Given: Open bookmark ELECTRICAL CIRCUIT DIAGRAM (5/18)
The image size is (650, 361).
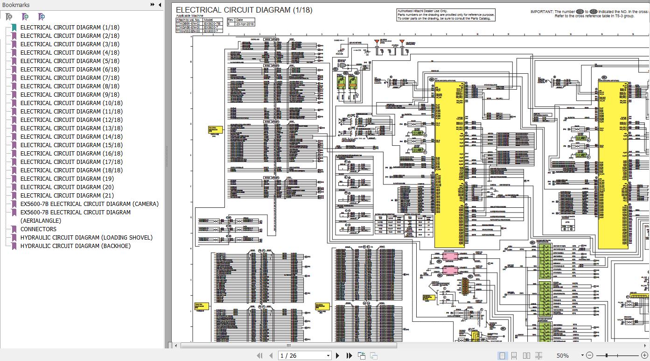Looking at the screenshot, I should click(x=70, y=61).
